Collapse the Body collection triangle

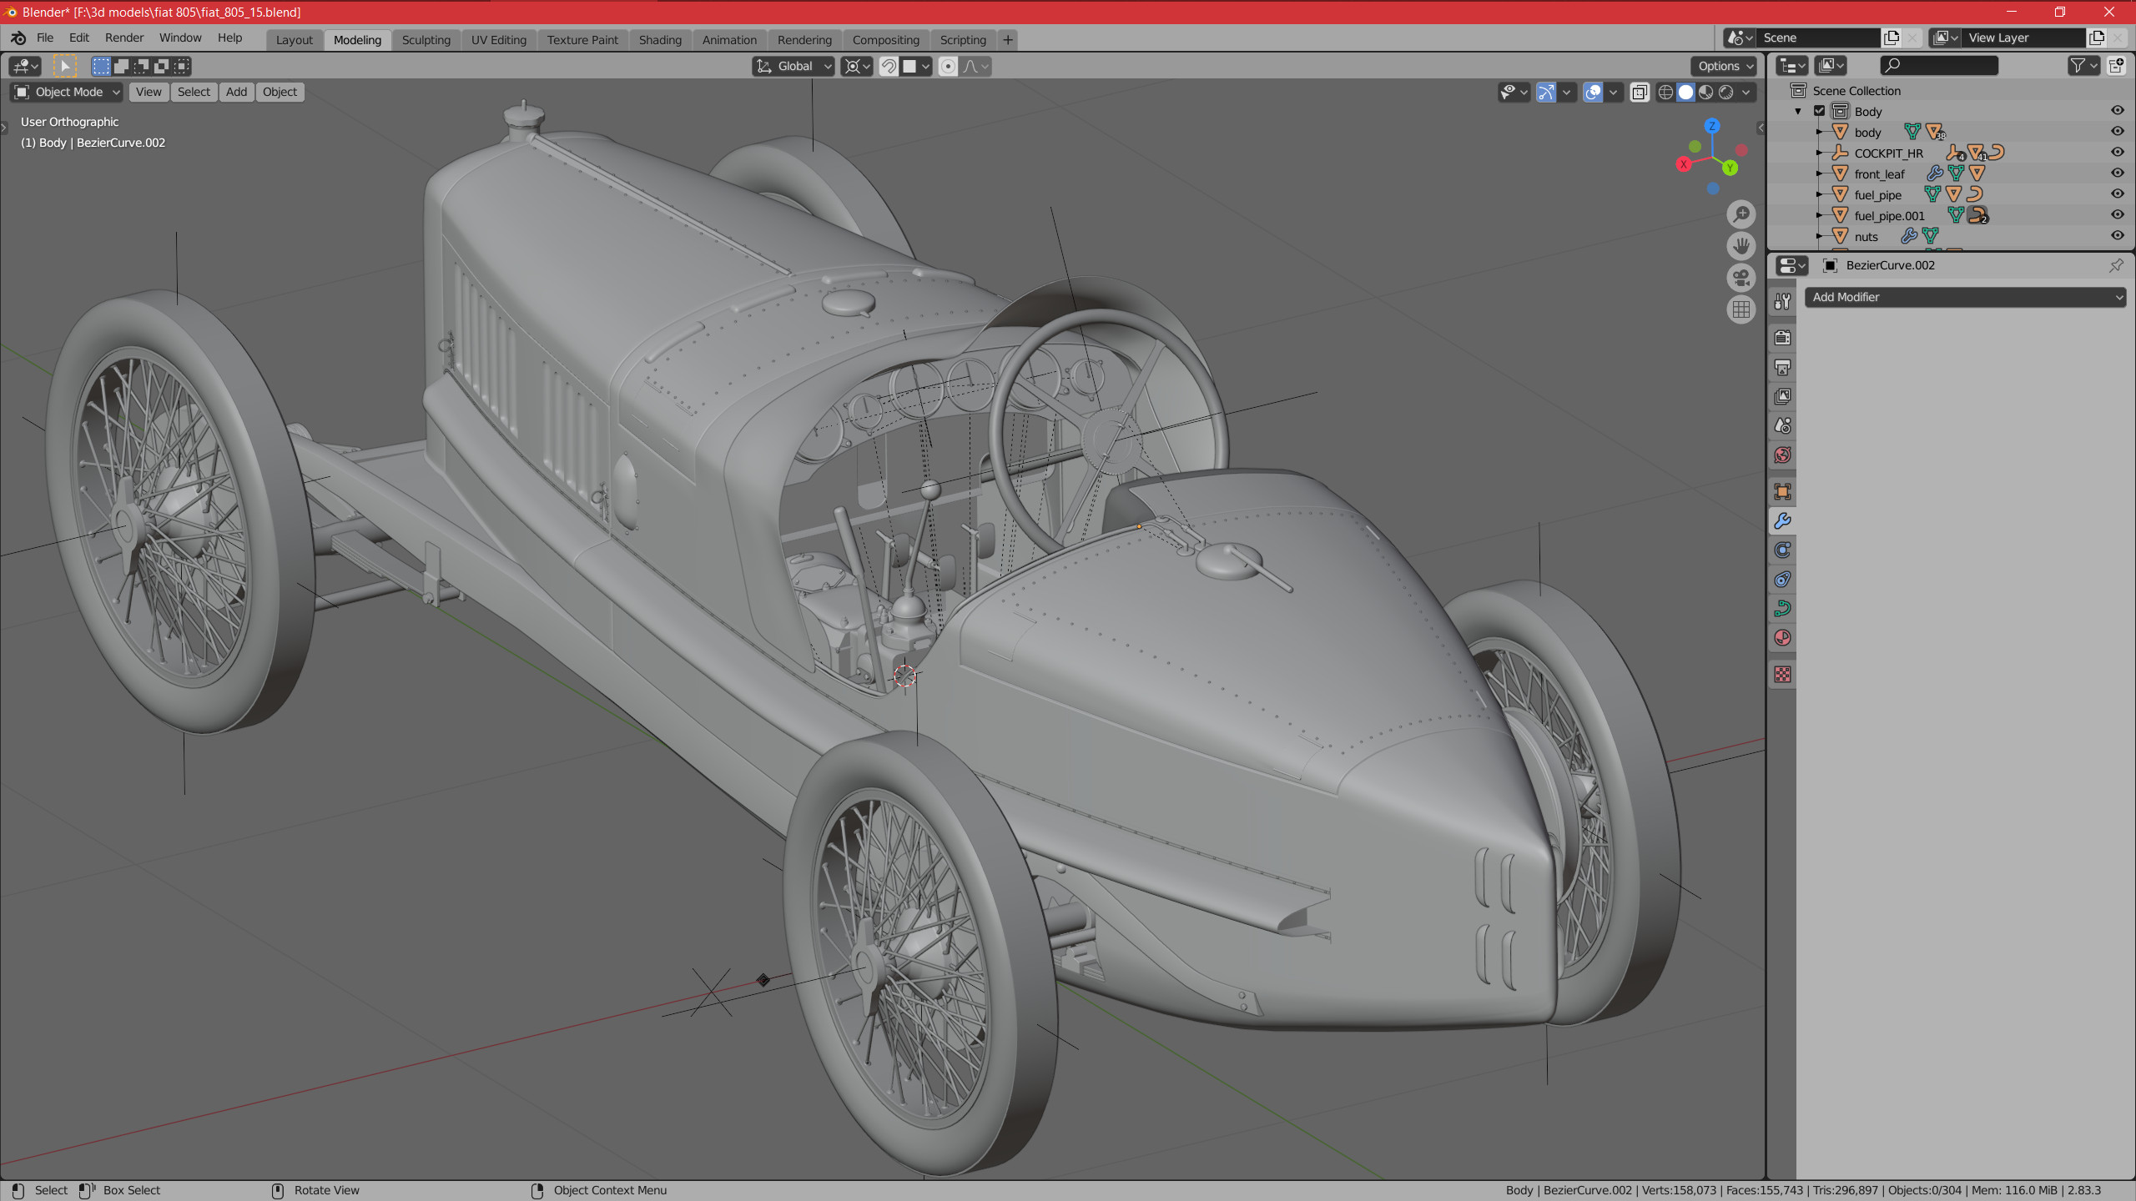coord(1799,111)
